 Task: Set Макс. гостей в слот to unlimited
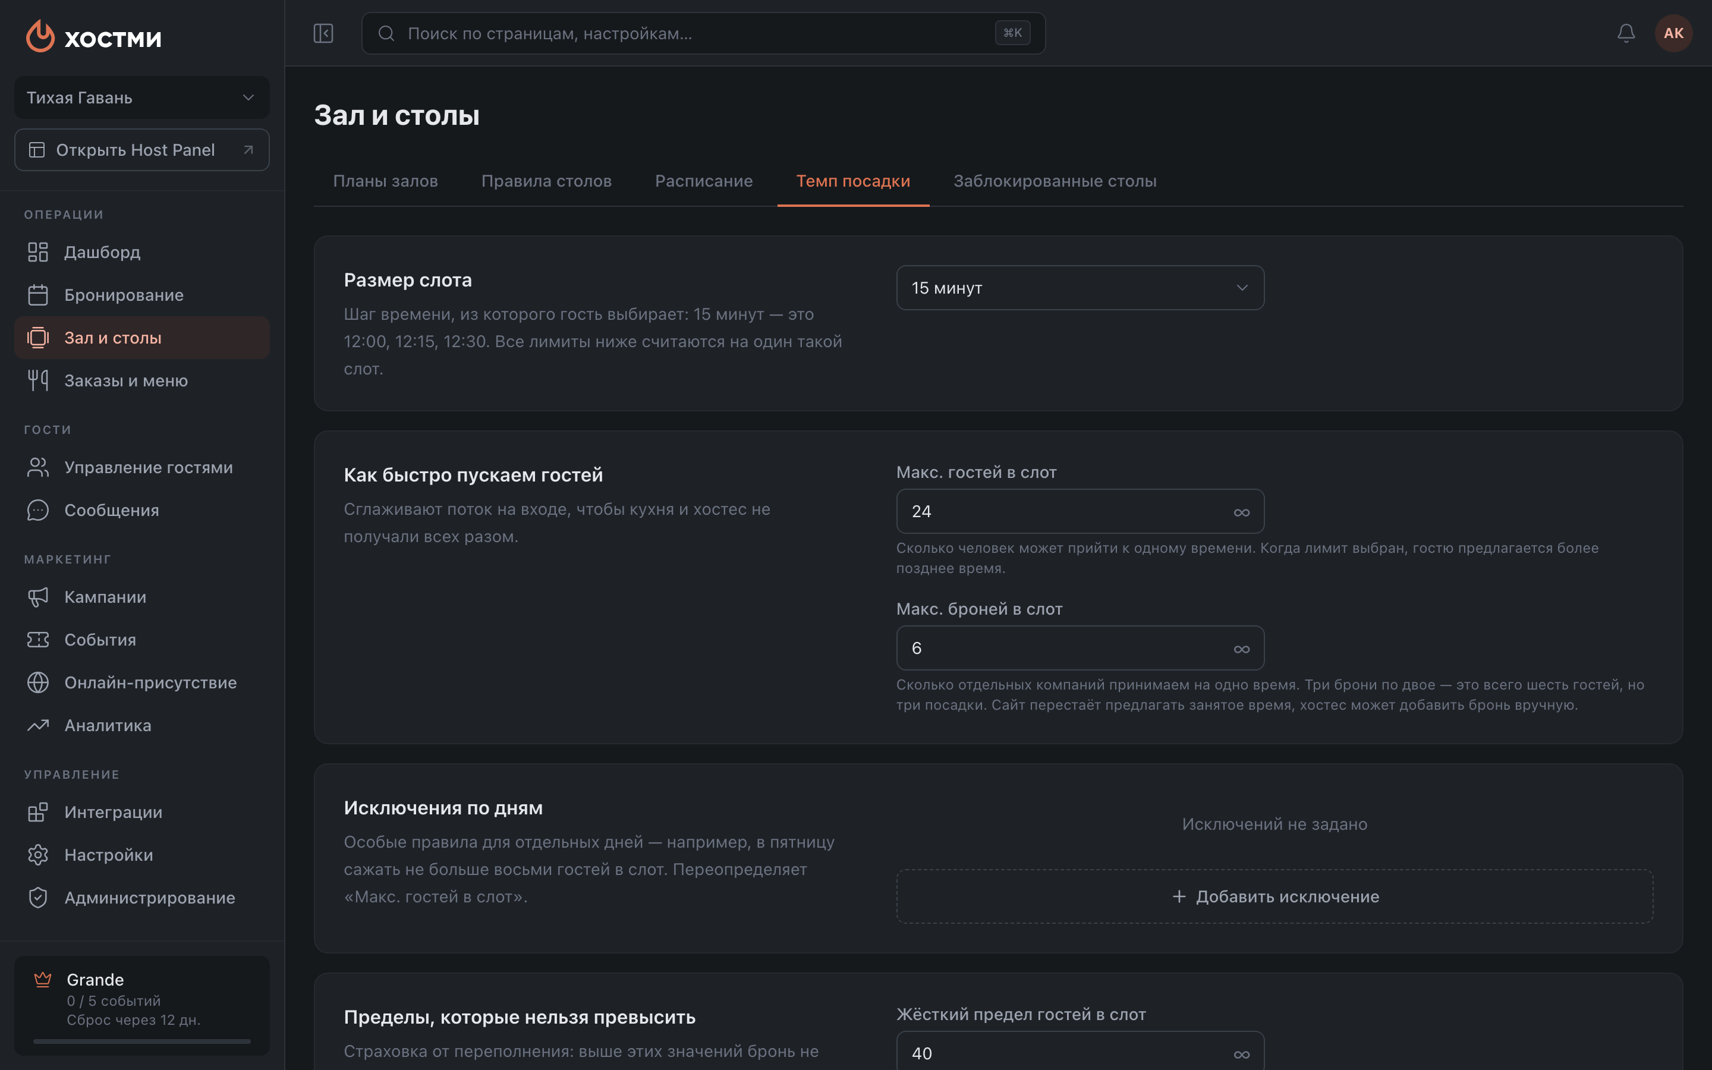click(x=1242, y=512)
